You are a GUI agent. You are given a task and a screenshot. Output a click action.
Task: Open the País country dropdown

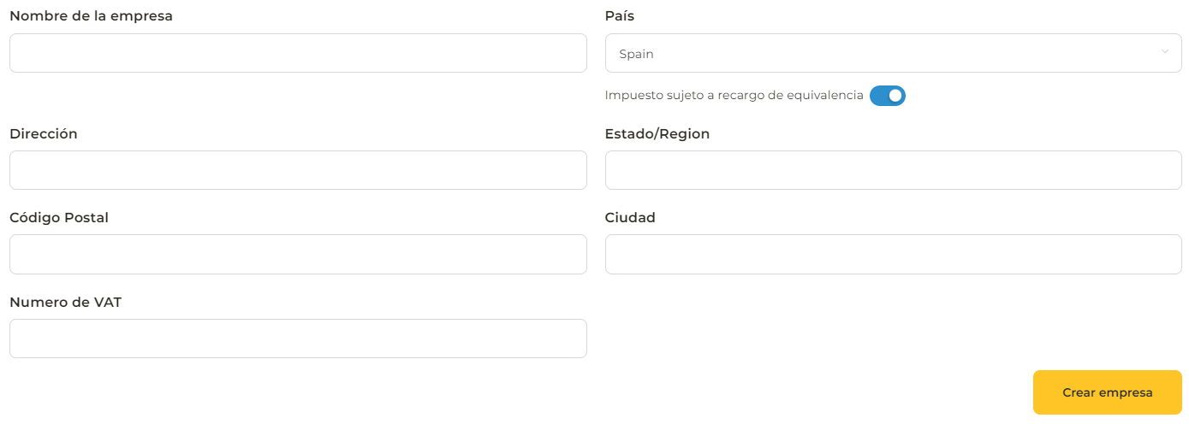coord(892,53)
